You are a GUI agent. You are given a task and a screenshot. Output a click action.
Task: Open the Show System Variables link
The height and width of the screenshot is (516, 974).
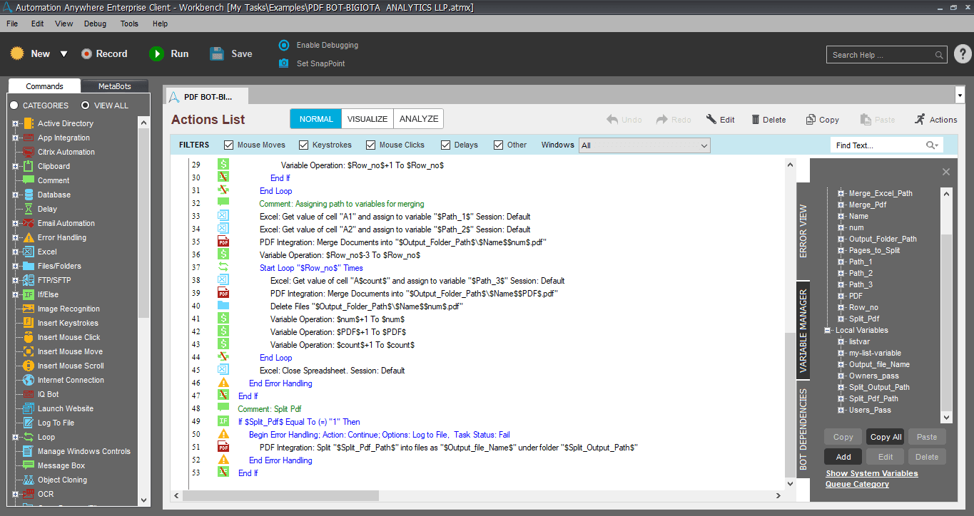pyautogui.click(x=872, y=473)
